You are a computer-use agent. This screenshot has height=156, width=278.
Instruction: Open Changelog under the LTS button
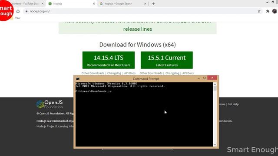pyautogui.click(x=114, y=73)
